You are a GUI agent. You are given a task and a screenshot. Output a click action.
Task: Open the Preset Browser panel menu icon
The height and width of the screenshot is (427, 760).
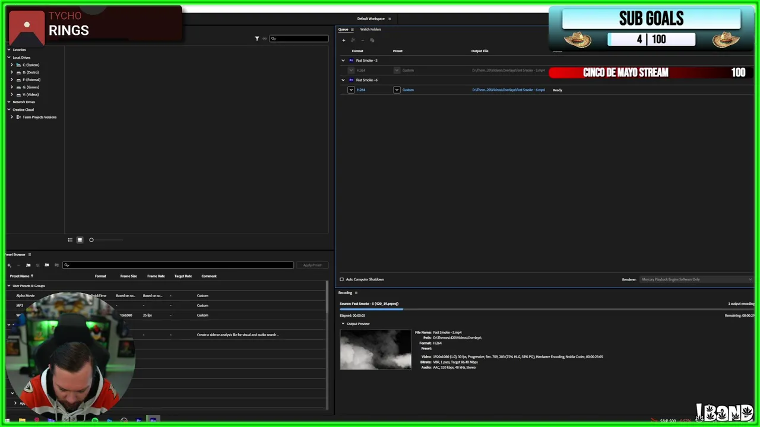pos(30,254)
